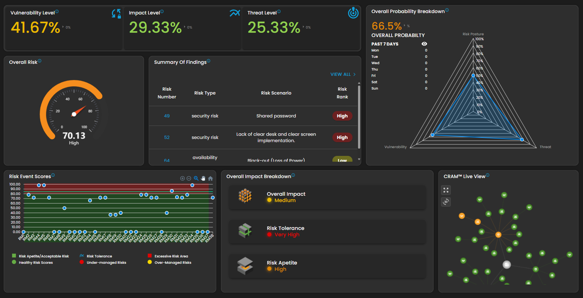Toggle Healthy Risk Scores legend series
Screen dimensions: 583x298
click(x=14, y=262)
